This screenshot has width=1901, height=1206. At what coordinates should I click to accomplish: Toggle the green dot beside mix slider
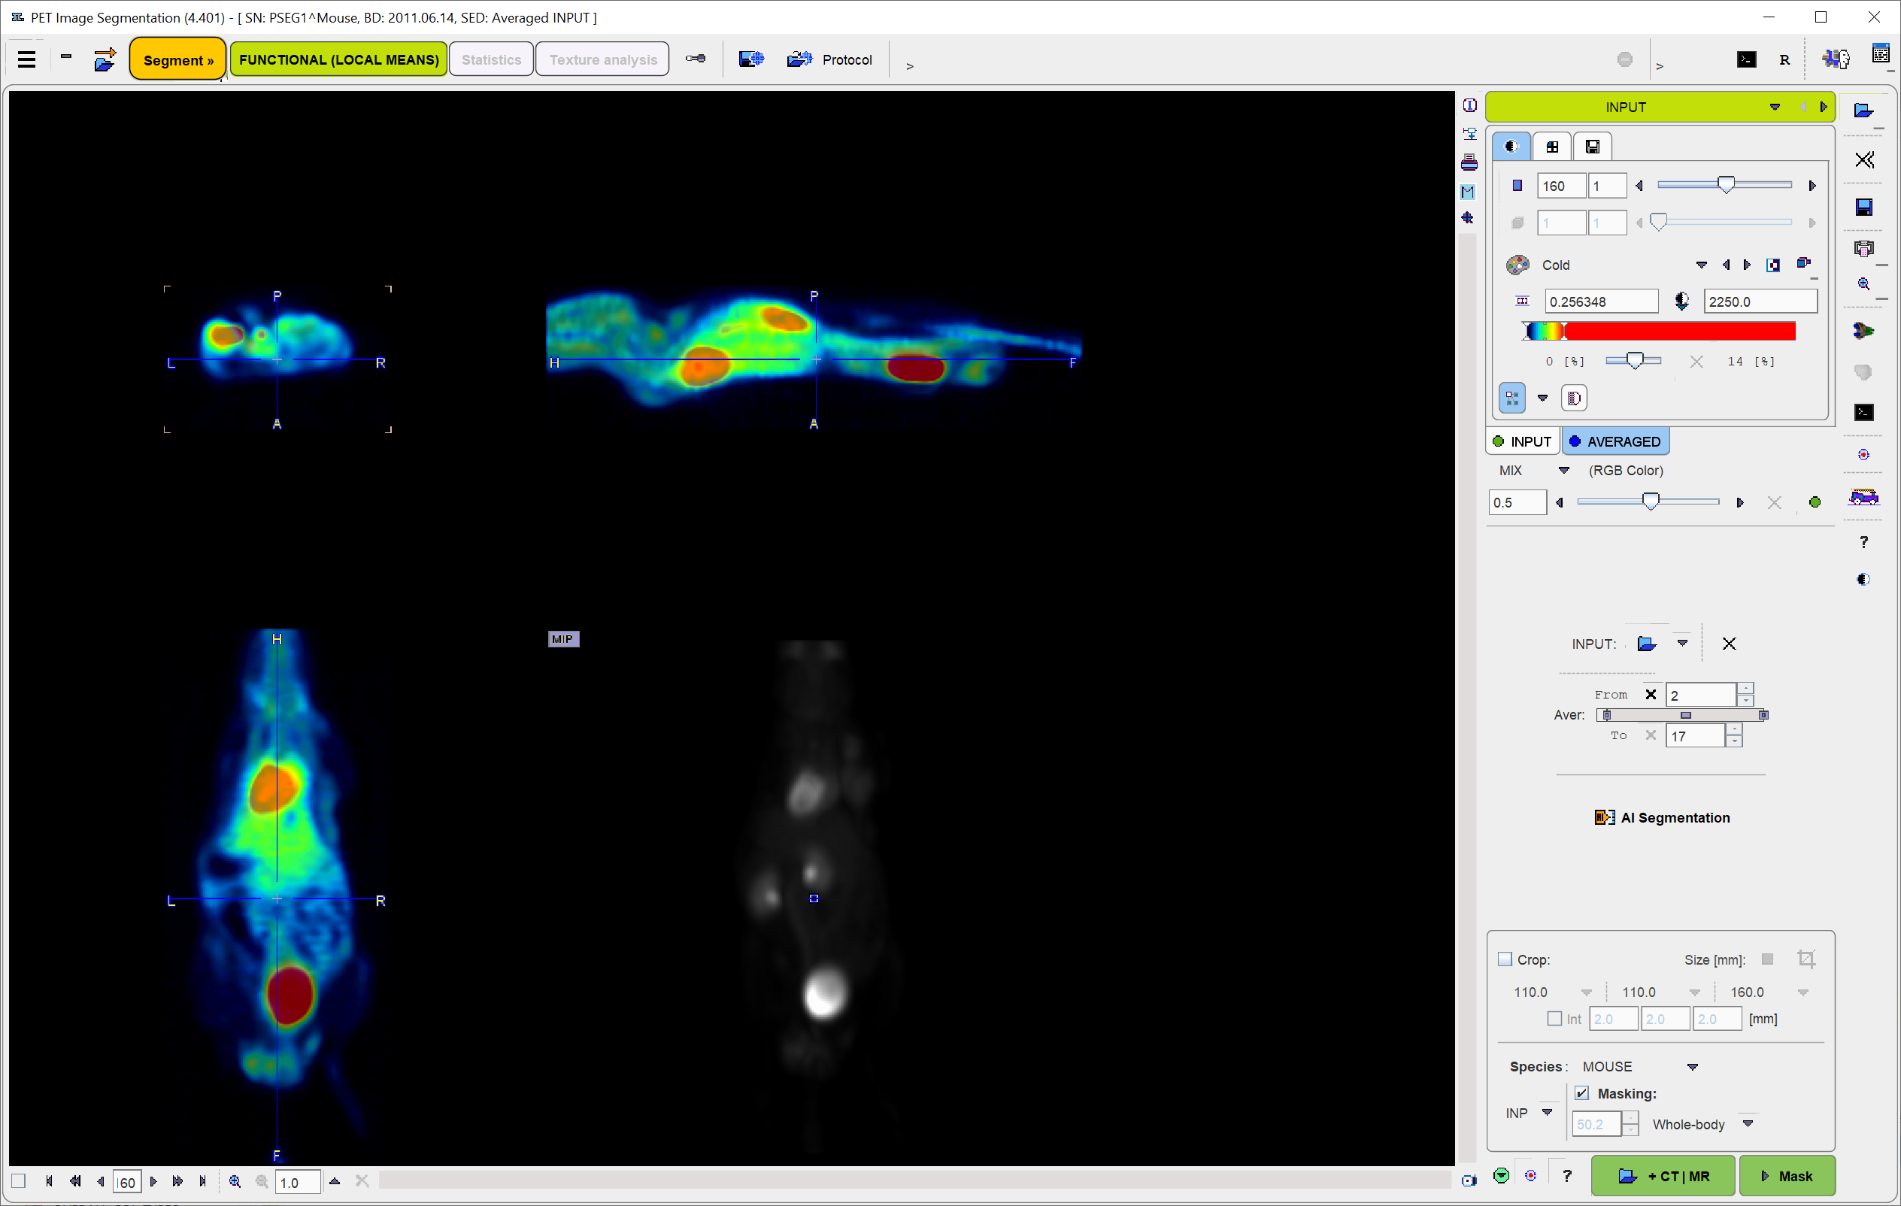click(1815, 503)
